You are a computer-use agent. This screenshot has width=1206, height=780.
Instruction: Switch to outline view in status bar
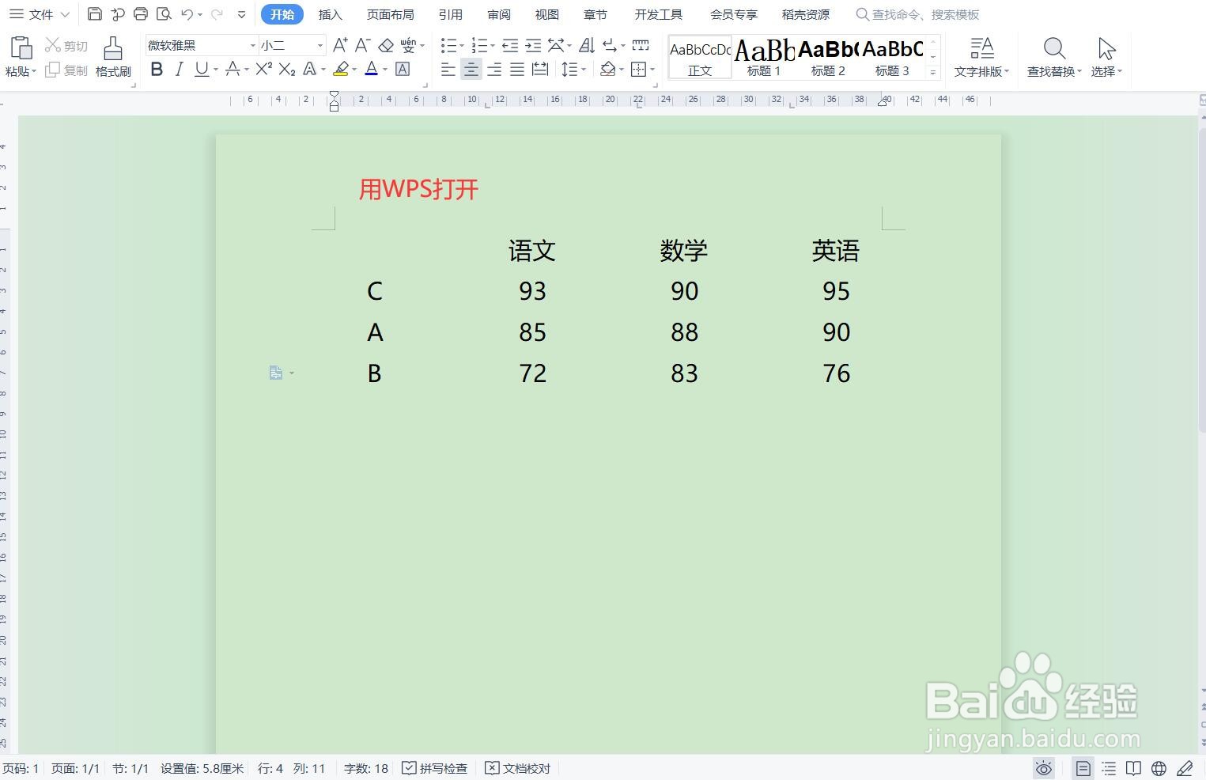(1109, 768)
